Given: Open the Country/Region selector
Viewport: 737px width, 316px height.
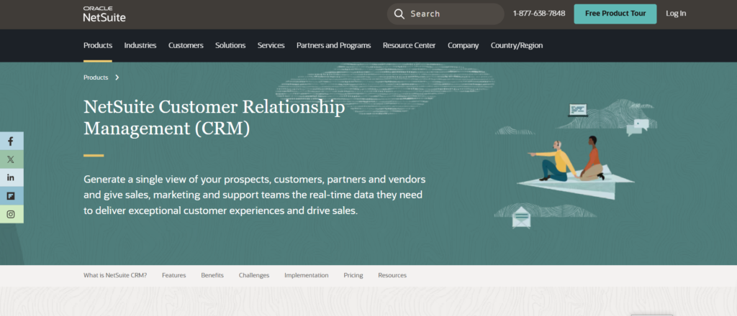Looking at the screenshot, I should pos(517,45).
